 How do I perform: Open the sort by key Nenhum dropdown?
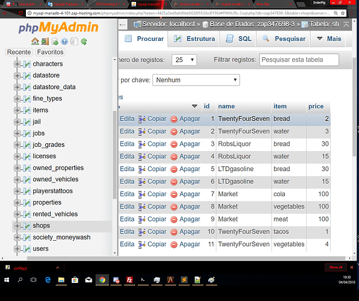pyautogui.click(x=196, y=80)
